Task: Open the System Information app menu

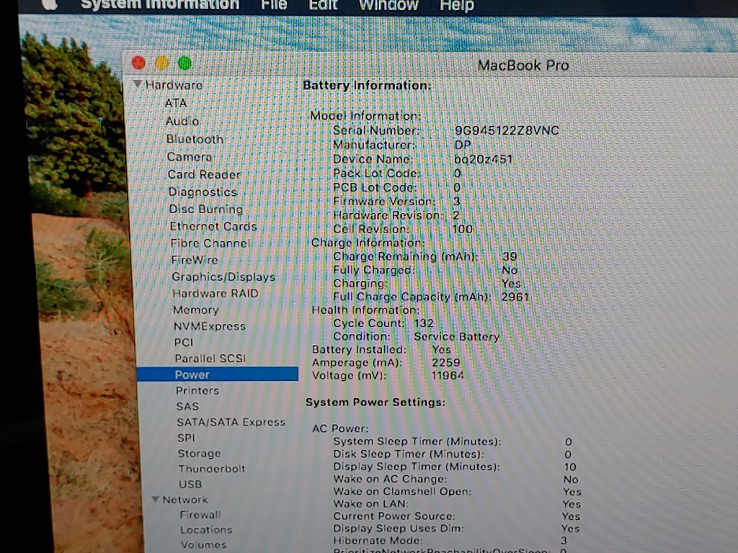Action: pos(160,5)
